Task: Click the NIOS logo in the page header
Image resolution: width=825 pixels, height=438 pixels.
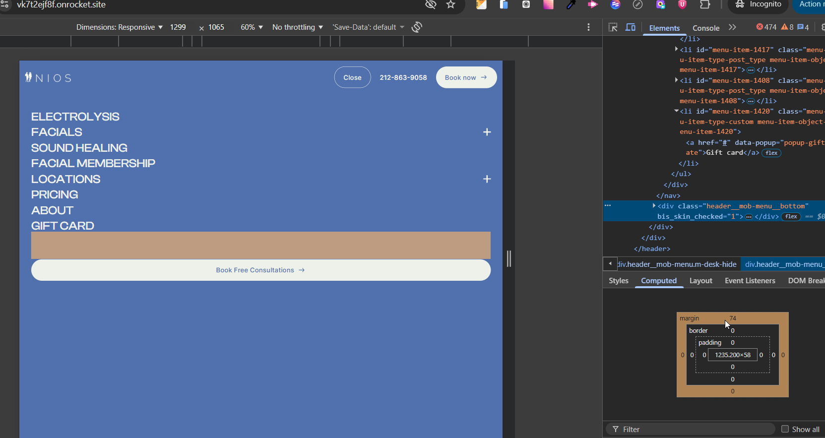Action: 48,77
